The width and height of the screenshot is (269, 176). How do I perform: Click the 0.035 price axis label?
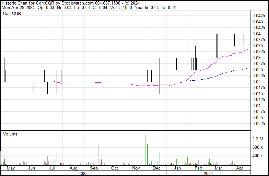click(x=258, y=46)
